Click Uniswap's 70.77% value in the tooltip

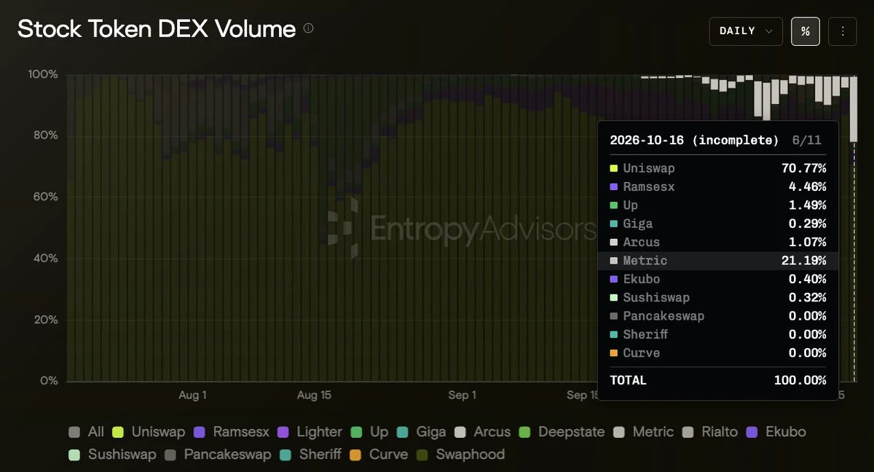coord(804,168)
